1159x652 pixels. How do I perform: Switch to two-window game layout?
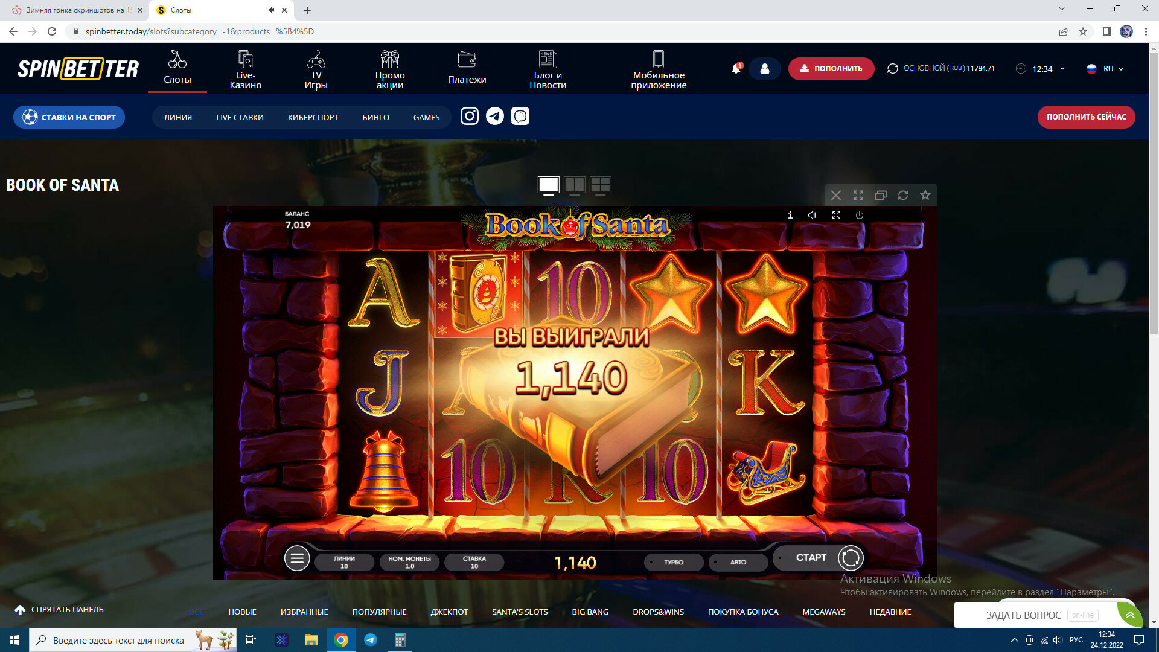pos(574,185)
